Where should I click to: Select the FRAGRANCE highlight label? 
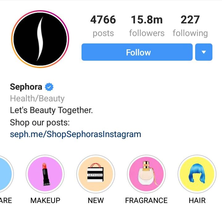pos(146,201)
